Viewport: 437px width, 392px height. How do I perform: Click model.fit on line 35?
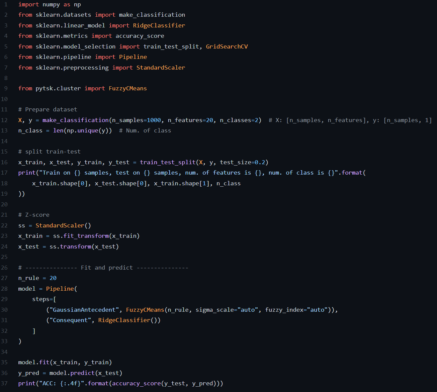coord(34,362)
